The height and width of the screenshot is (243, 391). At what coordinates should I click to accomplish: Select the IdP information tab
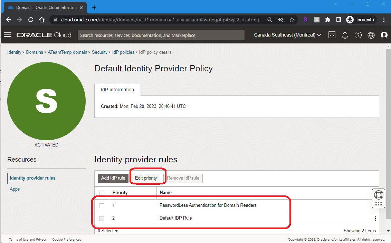pos(117,90)
